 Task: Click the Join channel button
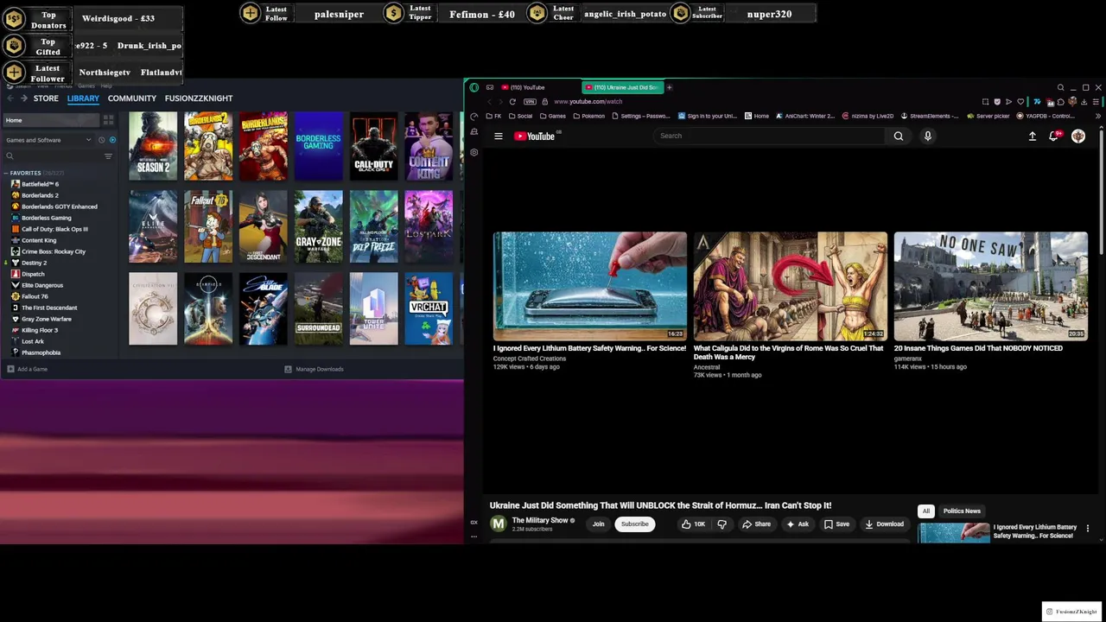coord(598,524)
